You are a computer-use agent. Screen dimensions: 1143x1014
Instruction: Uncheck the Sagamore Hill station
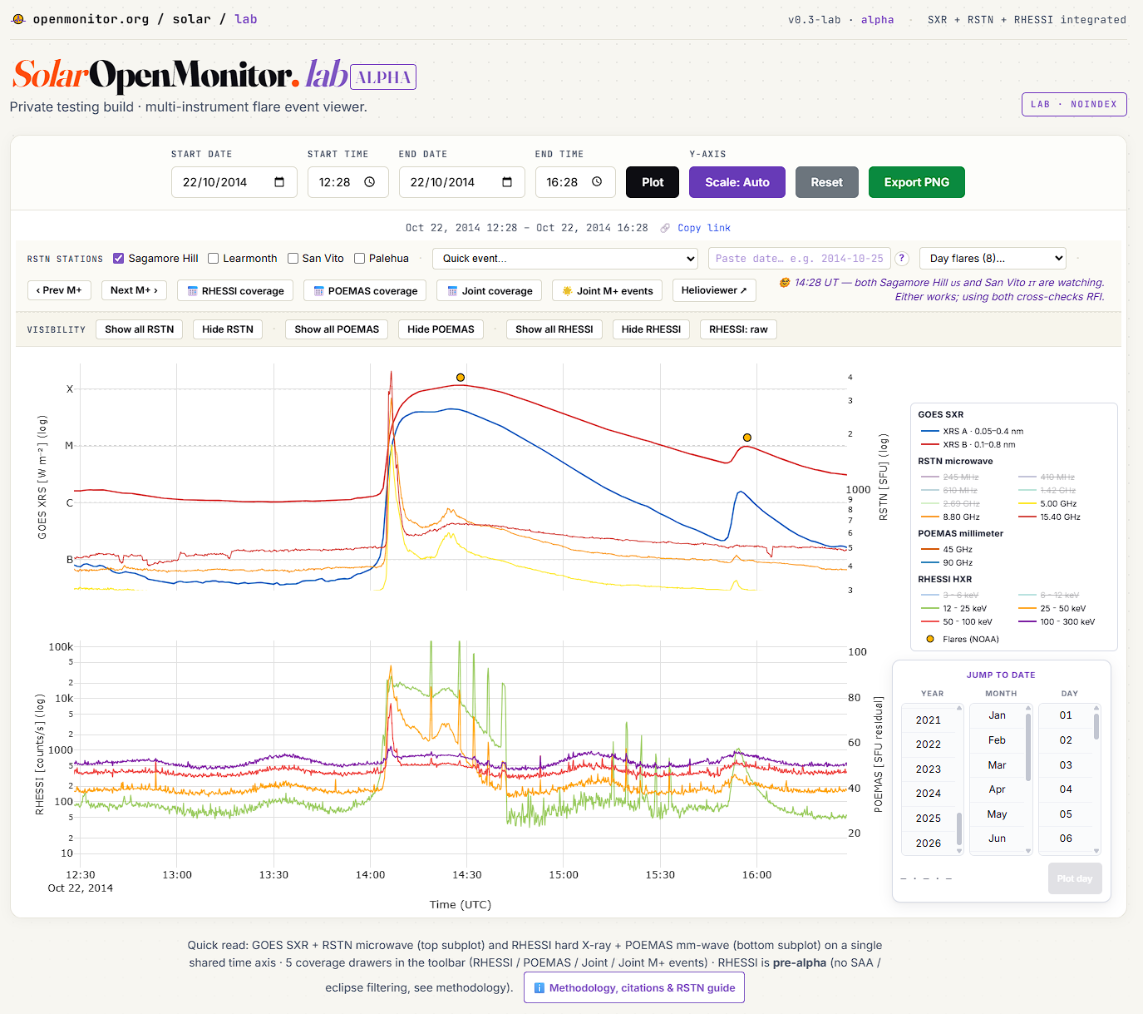coord(119,259)
